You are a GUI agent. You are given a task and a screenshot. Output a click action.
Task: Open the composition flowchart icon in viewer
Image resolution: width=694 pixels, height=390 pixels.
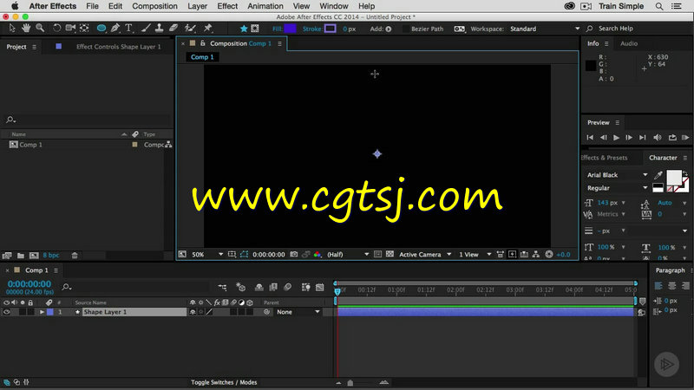click(x=536, y=254)
